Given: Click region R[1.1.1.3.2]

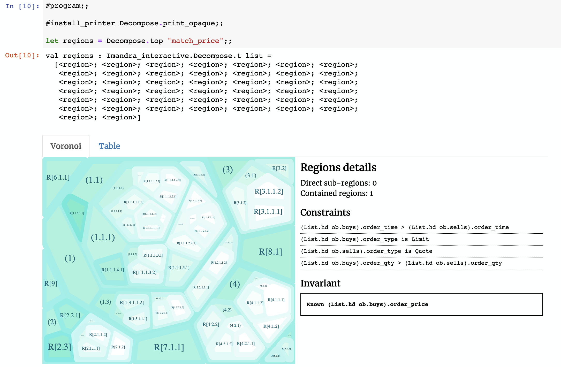Looking at the screenshot, I should coord(144,272).
